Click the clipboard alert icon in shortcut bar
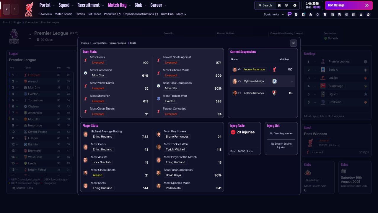 pos(303,14)
